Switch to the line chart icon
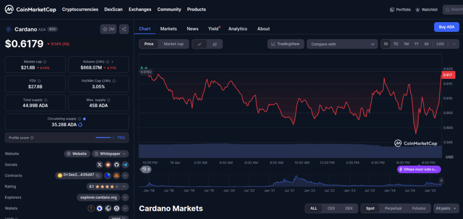The image size is (463, 219). (199, 44)
